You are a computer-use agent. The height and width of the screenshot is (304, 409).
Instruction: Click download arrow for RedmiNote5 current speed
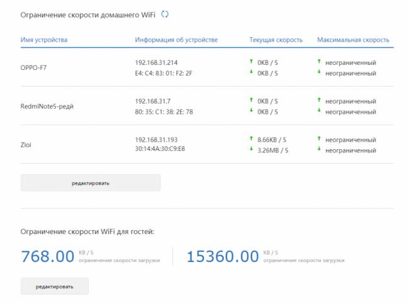click(x=252, y=111)
